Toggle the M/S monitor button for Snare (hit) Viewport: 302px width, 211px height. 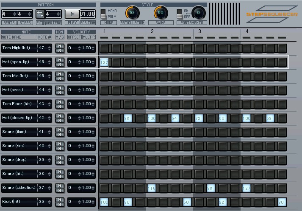click(x=60, y=174)
